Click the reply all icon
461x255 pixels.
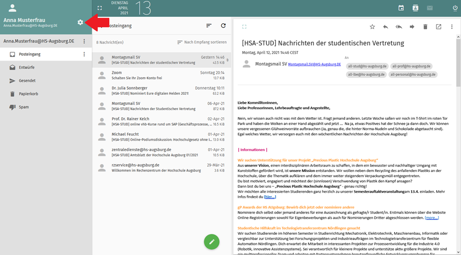click(x=399, y=27)
